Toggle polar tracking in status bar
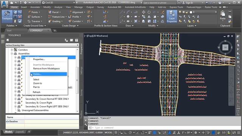242x136 pixels. (130, 133)
